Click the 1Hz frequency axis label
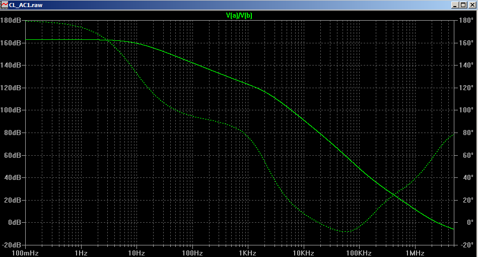This screenshot has width=478, height=257. (81, 253)
